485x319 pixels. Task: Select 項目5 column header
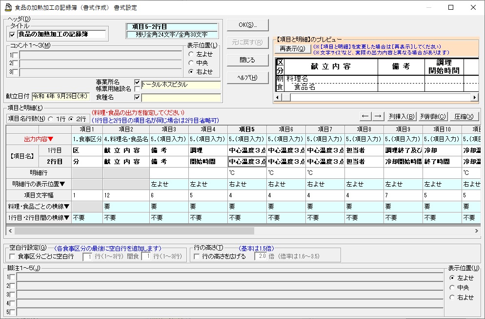tap(247, 129)
